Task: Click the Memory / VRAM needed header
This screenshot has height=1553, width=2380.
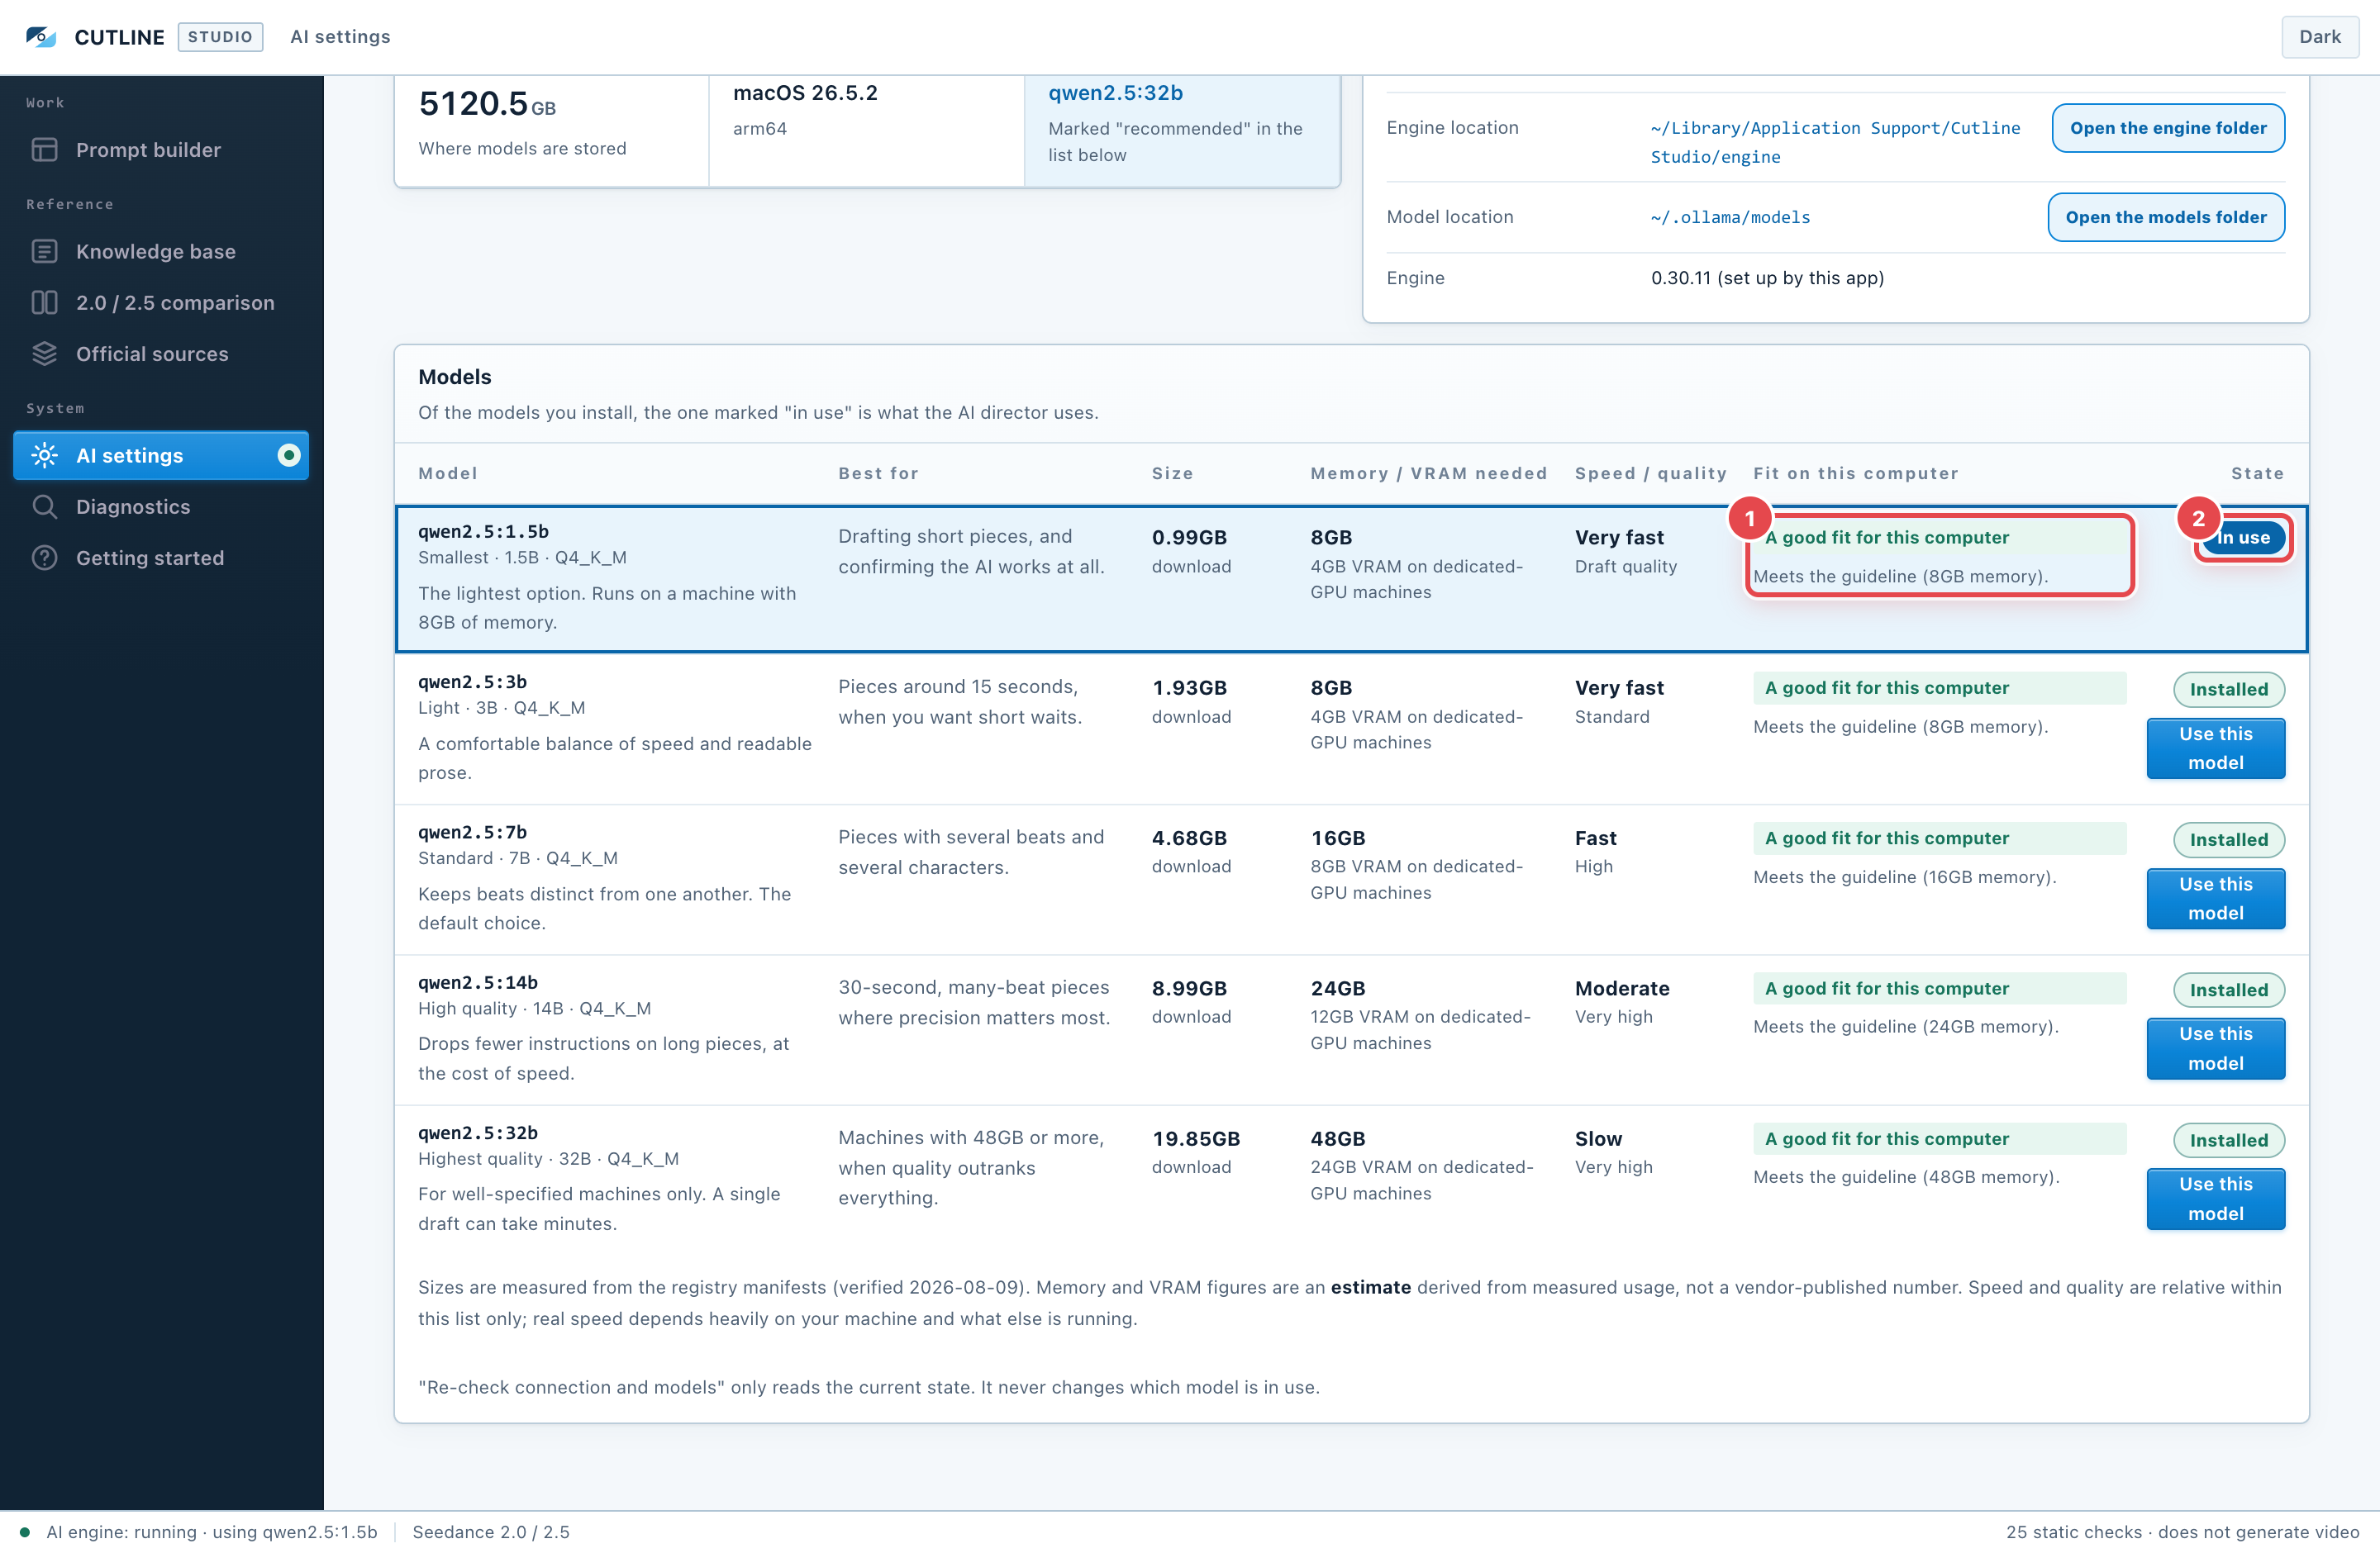Action: click(x=1429, y=473)
